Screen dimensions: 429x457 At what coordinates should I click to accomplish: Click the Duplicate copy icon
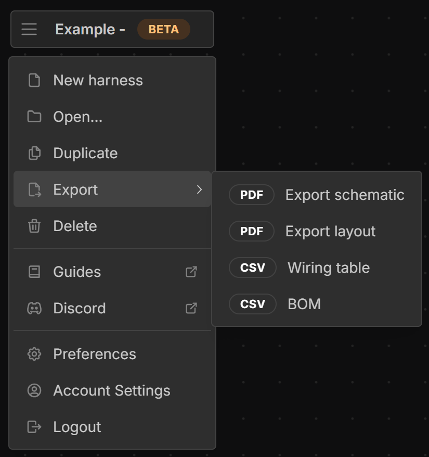tap(34, 153)
